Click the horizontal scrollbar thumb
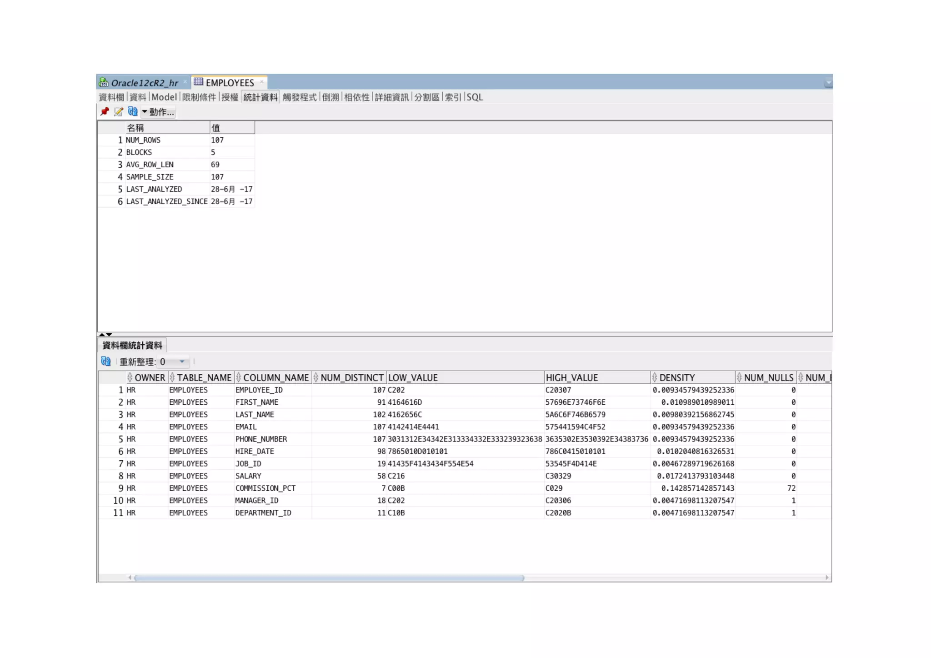The height and width of the screenshot is (658, 931). [x=329, y=578]
